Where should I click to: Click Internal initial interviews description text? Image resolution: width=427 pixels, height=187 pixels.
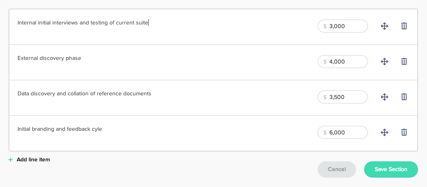coord(82,23)
